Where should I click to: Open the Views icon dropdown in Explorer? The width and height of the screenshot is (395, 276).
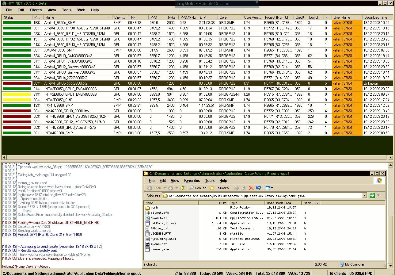point(269,188)
